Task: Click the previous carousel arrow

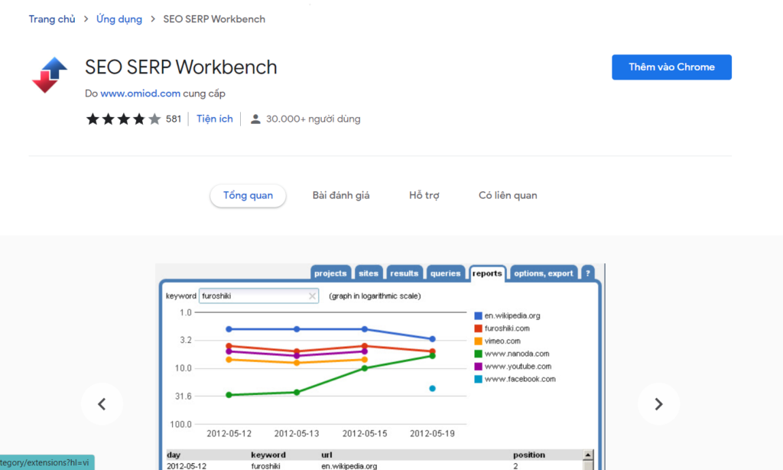Action: [x=102, y=403]
